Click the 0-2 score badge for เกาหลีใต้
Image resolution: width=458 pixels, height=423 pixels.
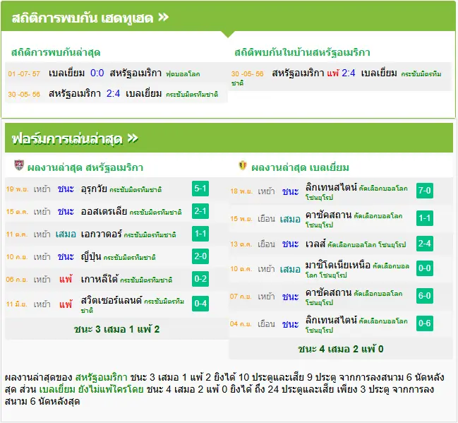pyautogui.click(x=200, y=279)
